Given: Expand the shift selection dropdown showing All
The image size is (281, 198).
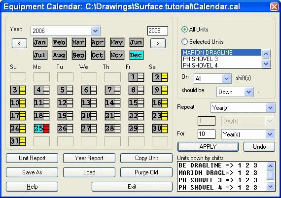Looking at the screenshot, I should pyautogui.click(x=212, y=79).
